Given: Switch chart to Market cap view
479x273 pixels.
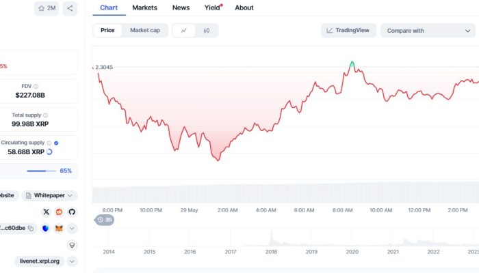Looking at the screenshot, I should pyautogui.click(x=144, y=30).
